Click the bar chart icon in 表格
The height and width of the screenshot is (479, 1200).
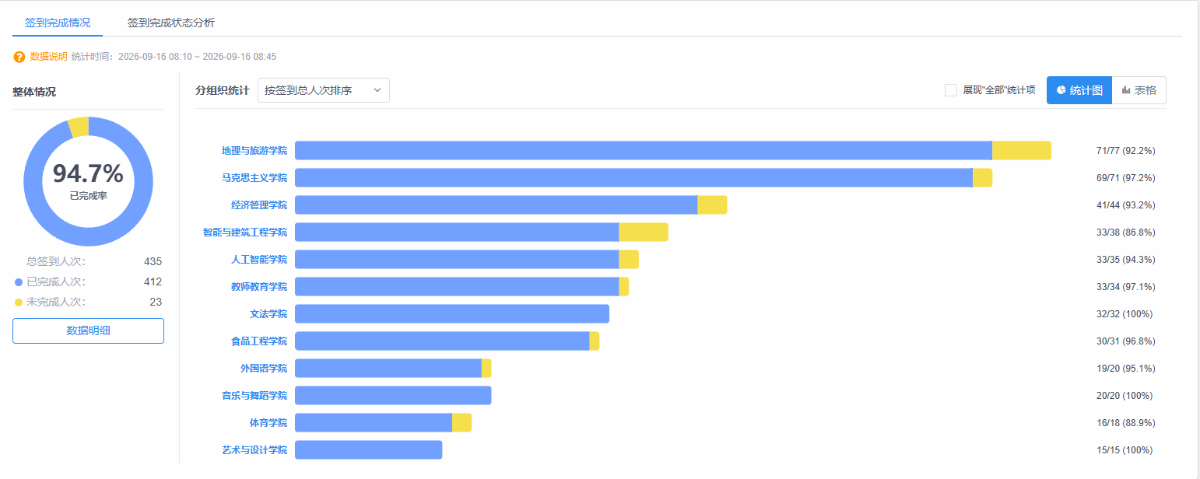pos(1126,90)
